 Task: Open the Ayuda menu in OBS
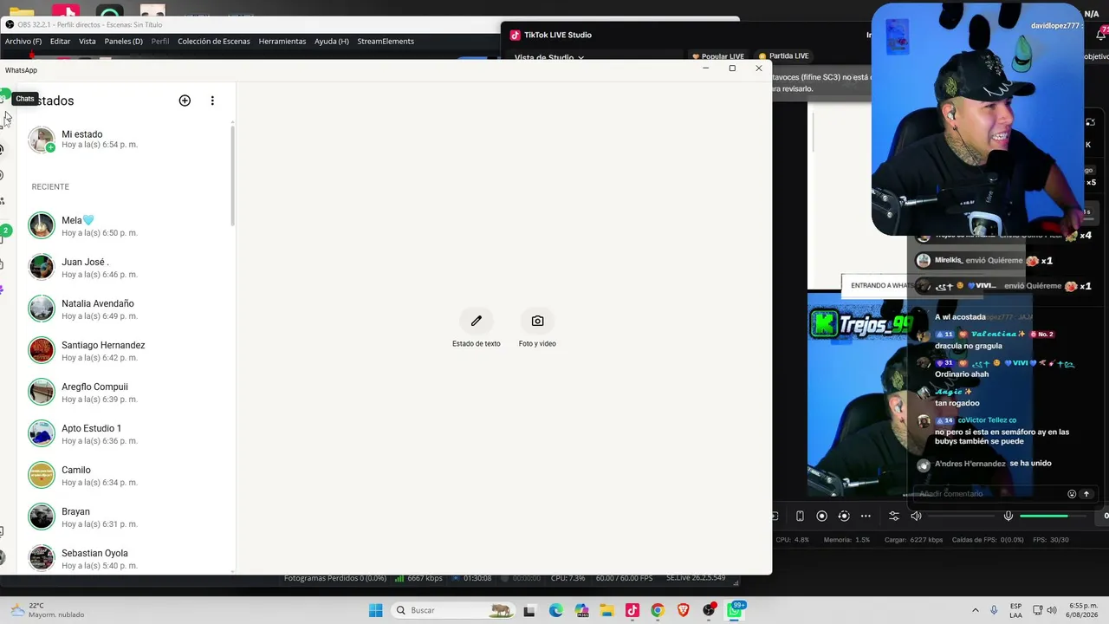pyautogui.click(x=332, y=41)
